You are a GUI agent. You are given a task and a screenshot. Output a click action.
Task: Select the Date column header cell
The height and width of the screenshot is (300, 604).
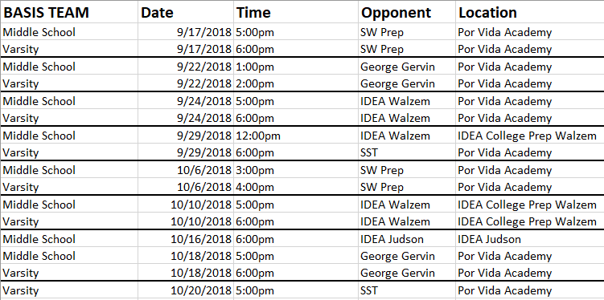[186, 12]
